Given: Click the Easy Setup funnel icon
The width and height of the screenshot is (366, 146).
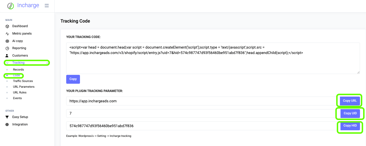Looking at the screenshot, I should (x=7, y=117).
